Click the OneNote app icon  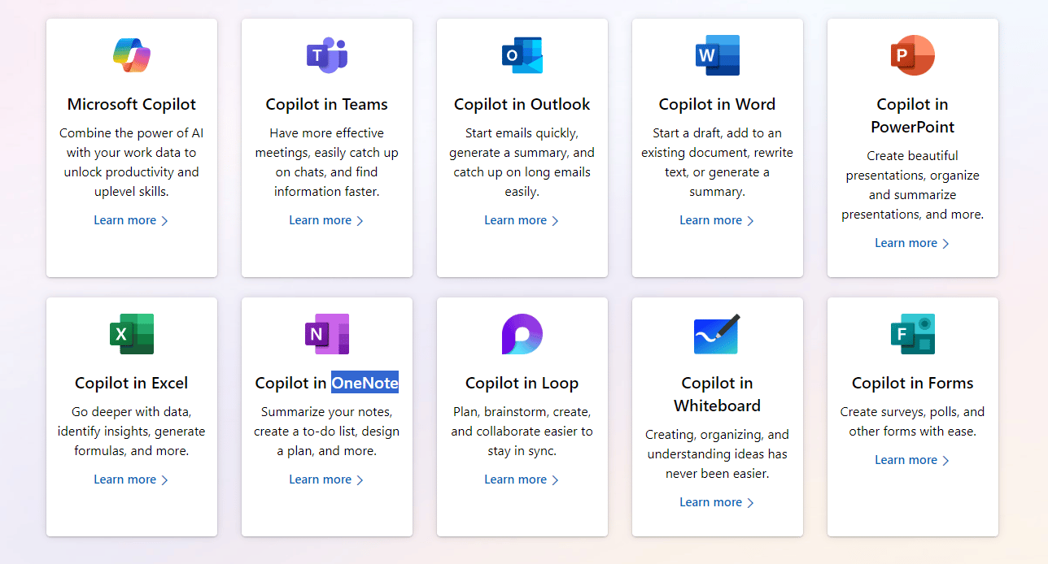pyautogui.click(x=327, y=334)
